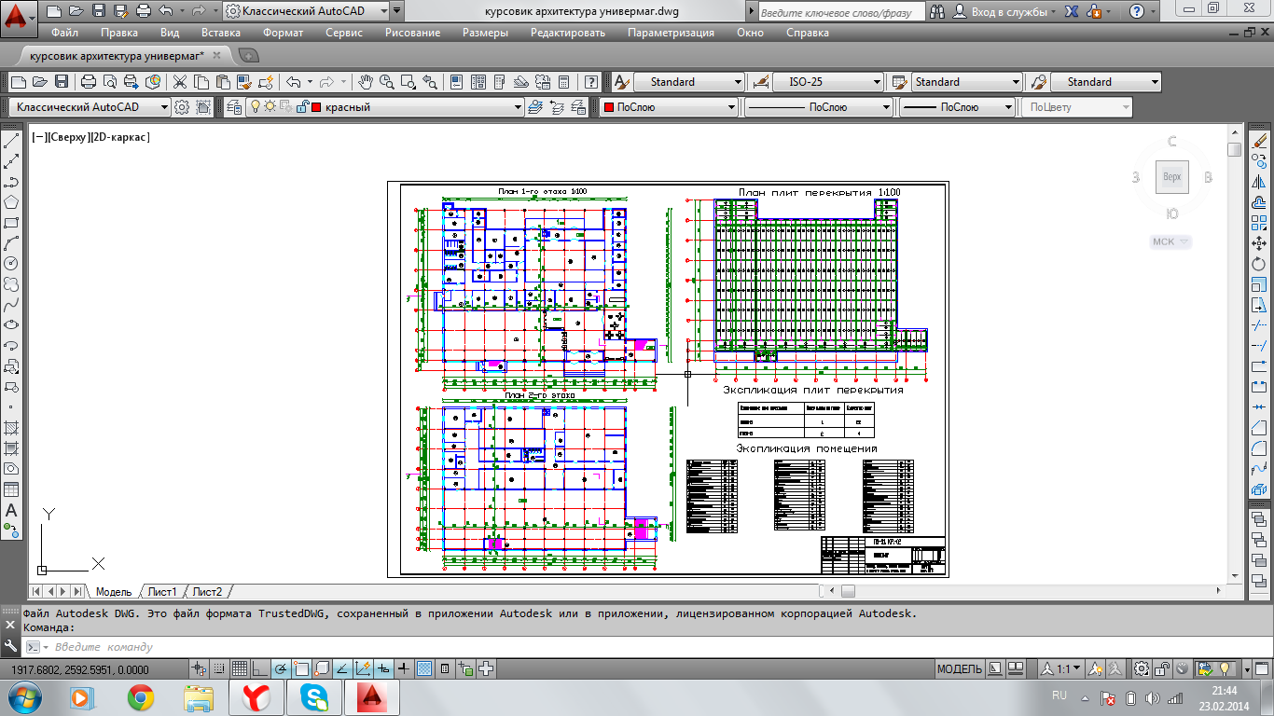Toggle Dynamic Input in status bar
The image size is (1274, 716).
tap(383, 668)
